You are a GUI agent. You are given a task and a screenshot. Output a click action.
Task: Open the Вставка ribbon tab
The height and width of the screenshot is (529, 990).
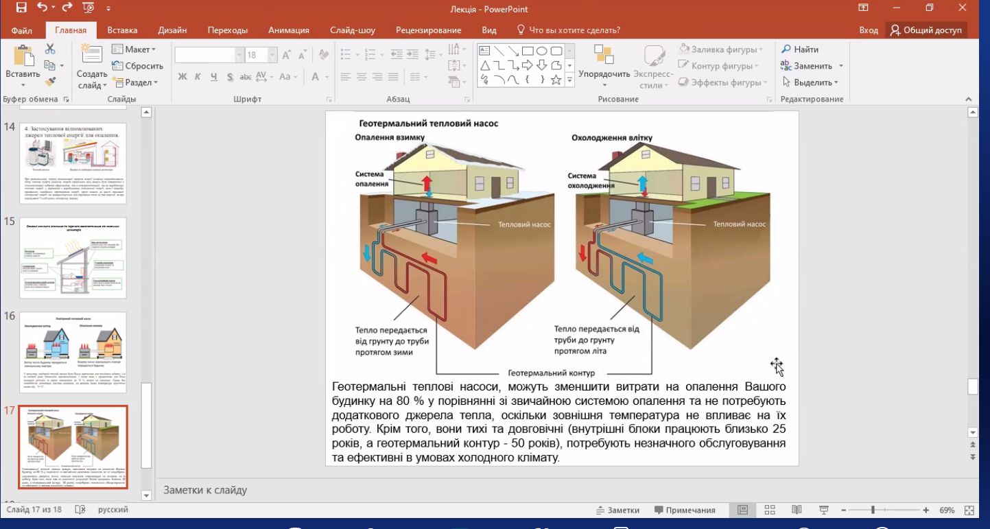point(122,30)
